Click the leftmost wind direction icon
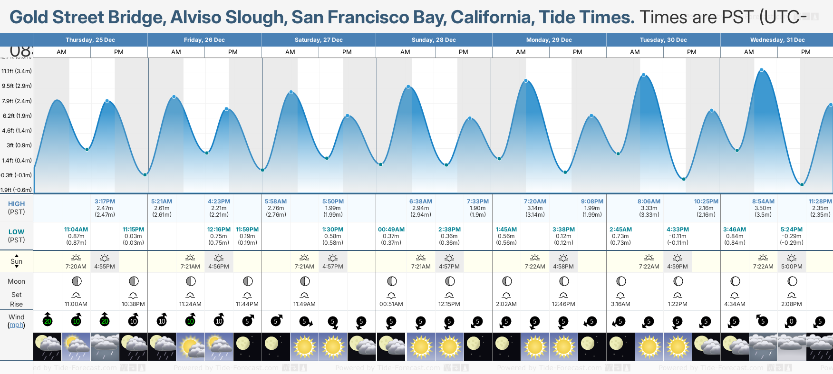The image size is (833, 374). coord(48,320)
